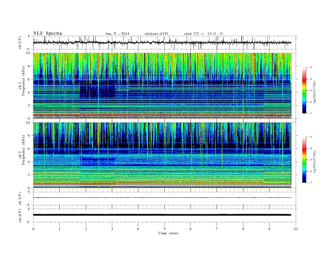Viewport: 333px width, 257px height.
Task: Pick the ch.2 spectrogram color scale bar
Action: [x=304, y=160]
